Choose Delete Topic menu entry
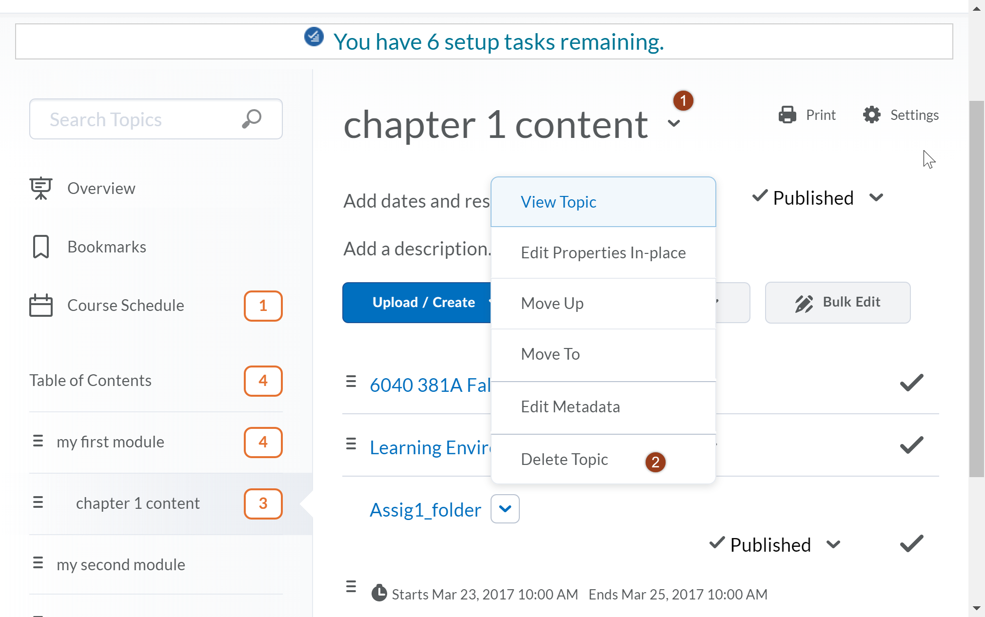The image size is (985, 617). 603,459
